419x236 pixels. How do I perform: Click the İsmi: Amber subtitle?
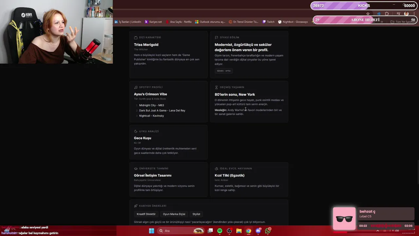coord(222,180)
